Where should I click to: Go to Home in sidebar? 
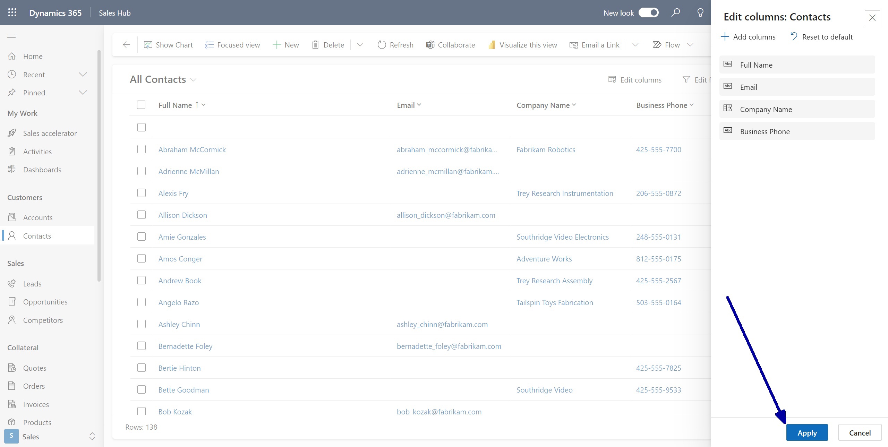click(47, 56)
